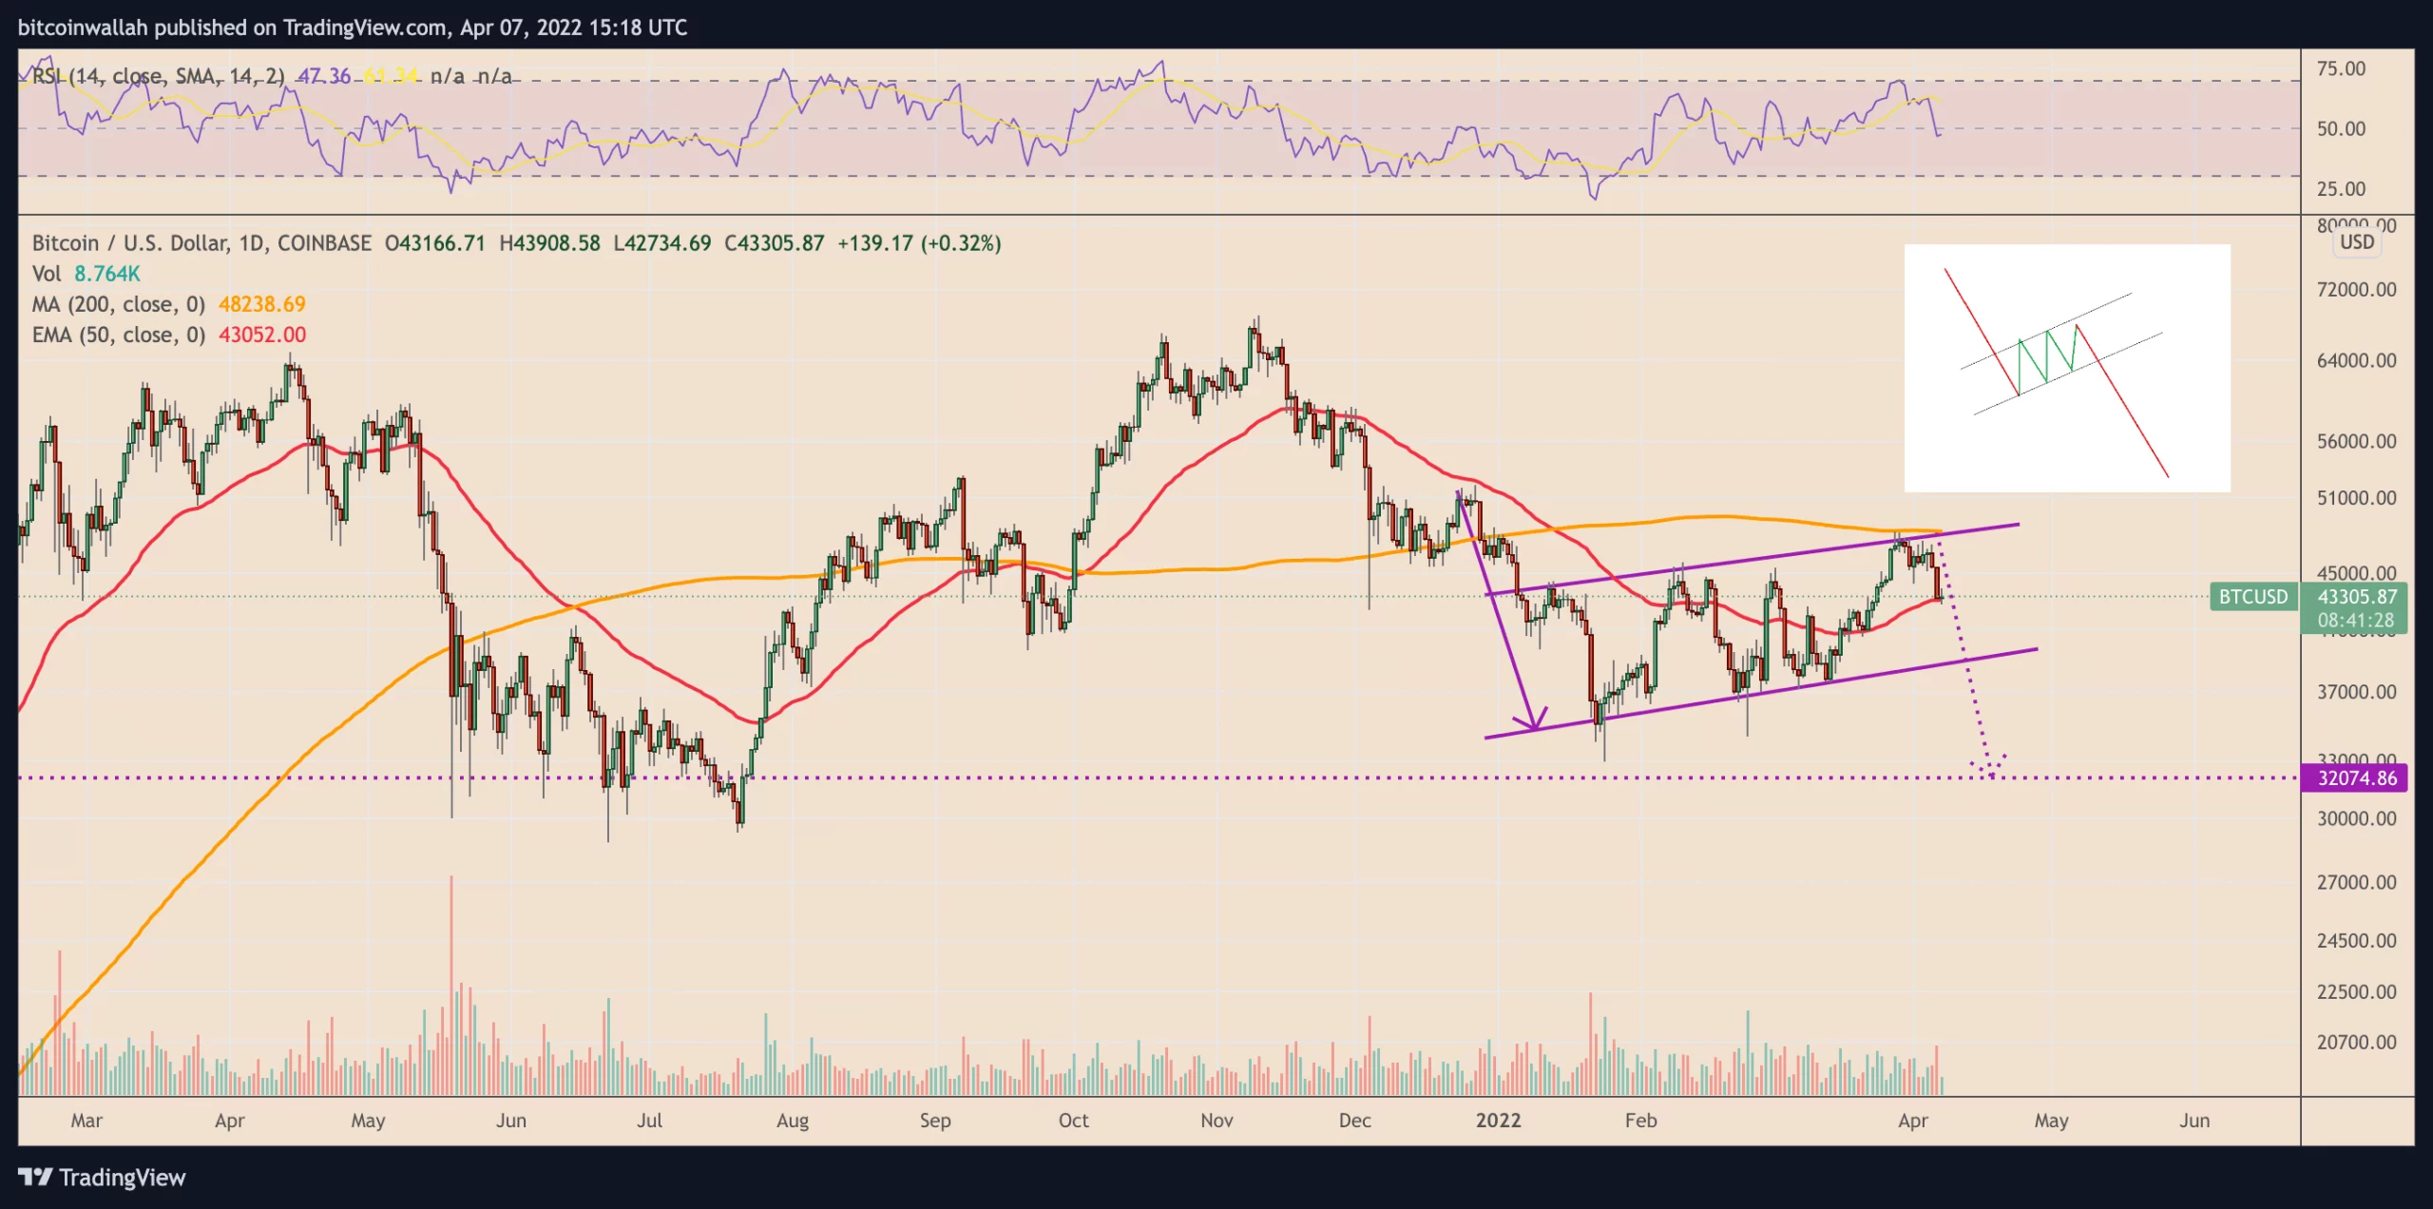Image resolution: width=2433 pixels, height=1209 pixels.
Task: Click the USD currency button
Action: pos(2357,242)
